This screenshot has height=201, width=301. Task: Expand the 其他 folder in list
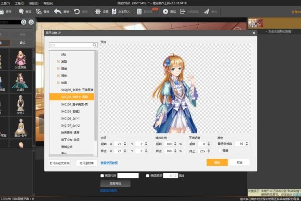(x=58, y=76)
